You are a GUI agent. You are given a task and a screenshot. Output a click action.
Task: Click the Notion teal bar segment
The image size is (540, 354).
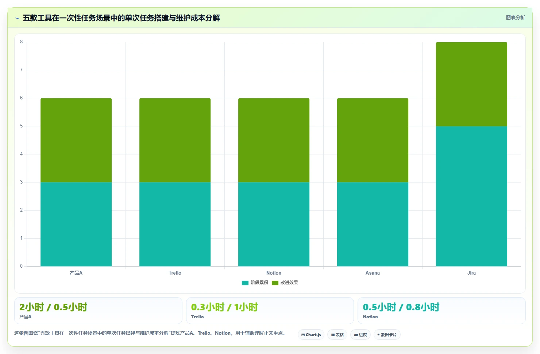pyautogui.click(x=274, y=224)
